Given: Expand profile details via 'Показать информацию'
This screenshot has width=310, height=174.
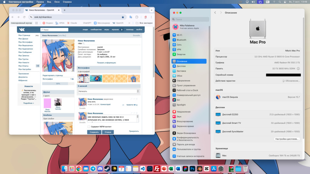Looking at the screenshot, I should 106,62.
